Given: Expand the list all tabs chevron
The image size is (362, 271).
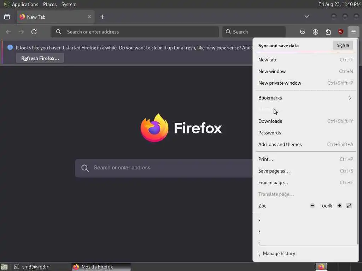Looking at the screenshot, I should click(306, 17).
